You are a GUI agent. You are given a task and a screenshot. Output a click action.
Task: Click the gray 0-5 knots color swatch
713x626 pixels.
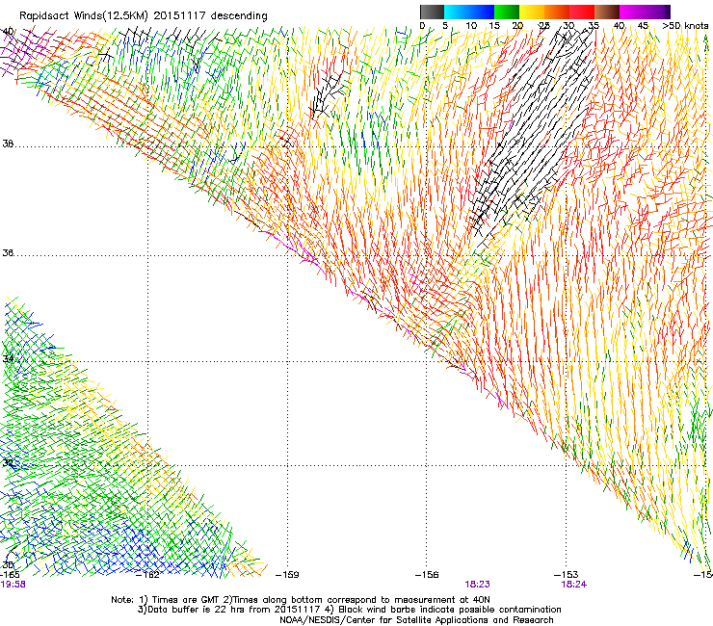click(x=432, y=12)
